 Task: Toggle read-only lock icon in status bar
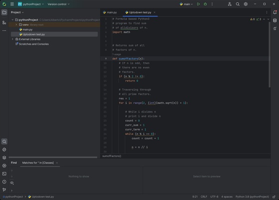[x=274, y=197]
